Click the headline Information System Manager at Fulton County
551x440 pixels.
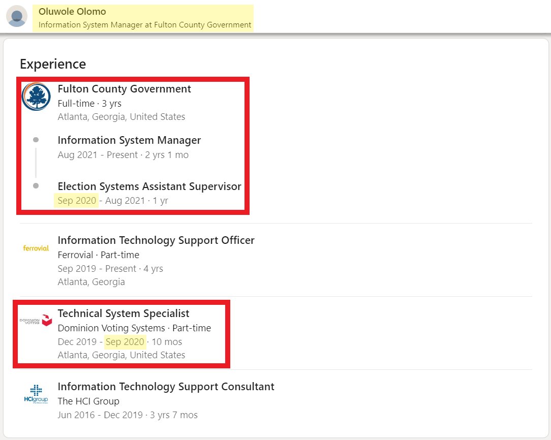(x=145, y=24)
